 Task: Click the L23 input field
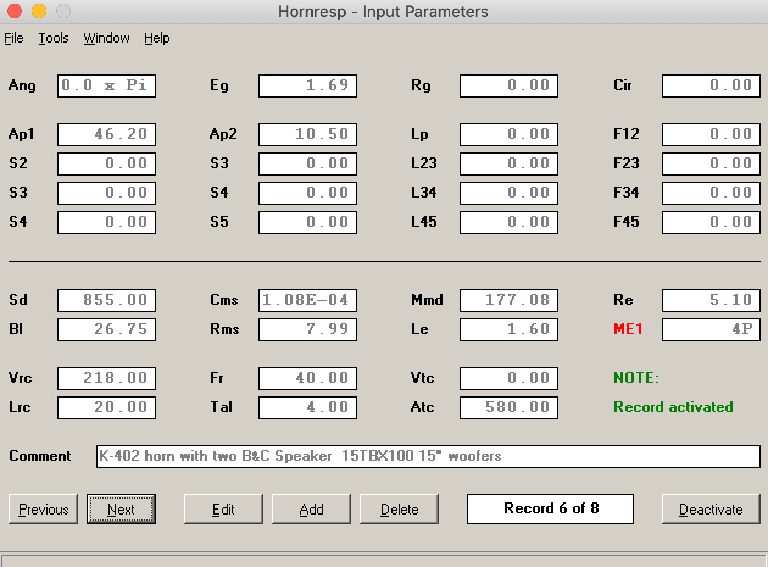coord(509,164)
